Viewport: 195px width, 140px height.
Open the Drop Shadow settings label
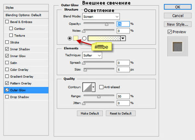tap(19, 97)
